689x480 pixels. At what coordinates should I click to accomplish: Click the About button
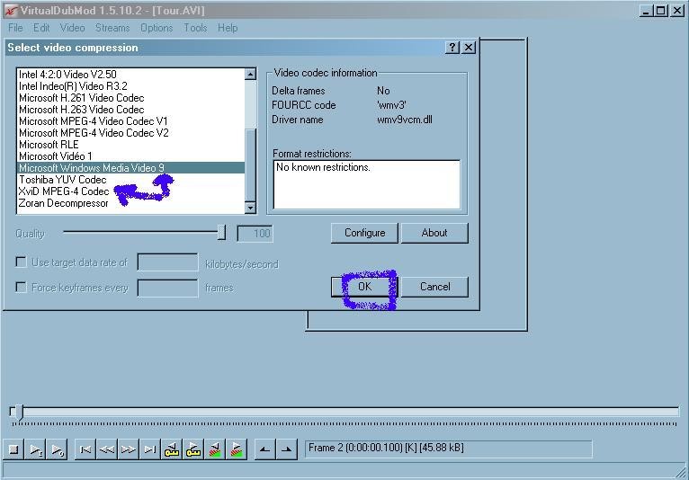point(434,233)
